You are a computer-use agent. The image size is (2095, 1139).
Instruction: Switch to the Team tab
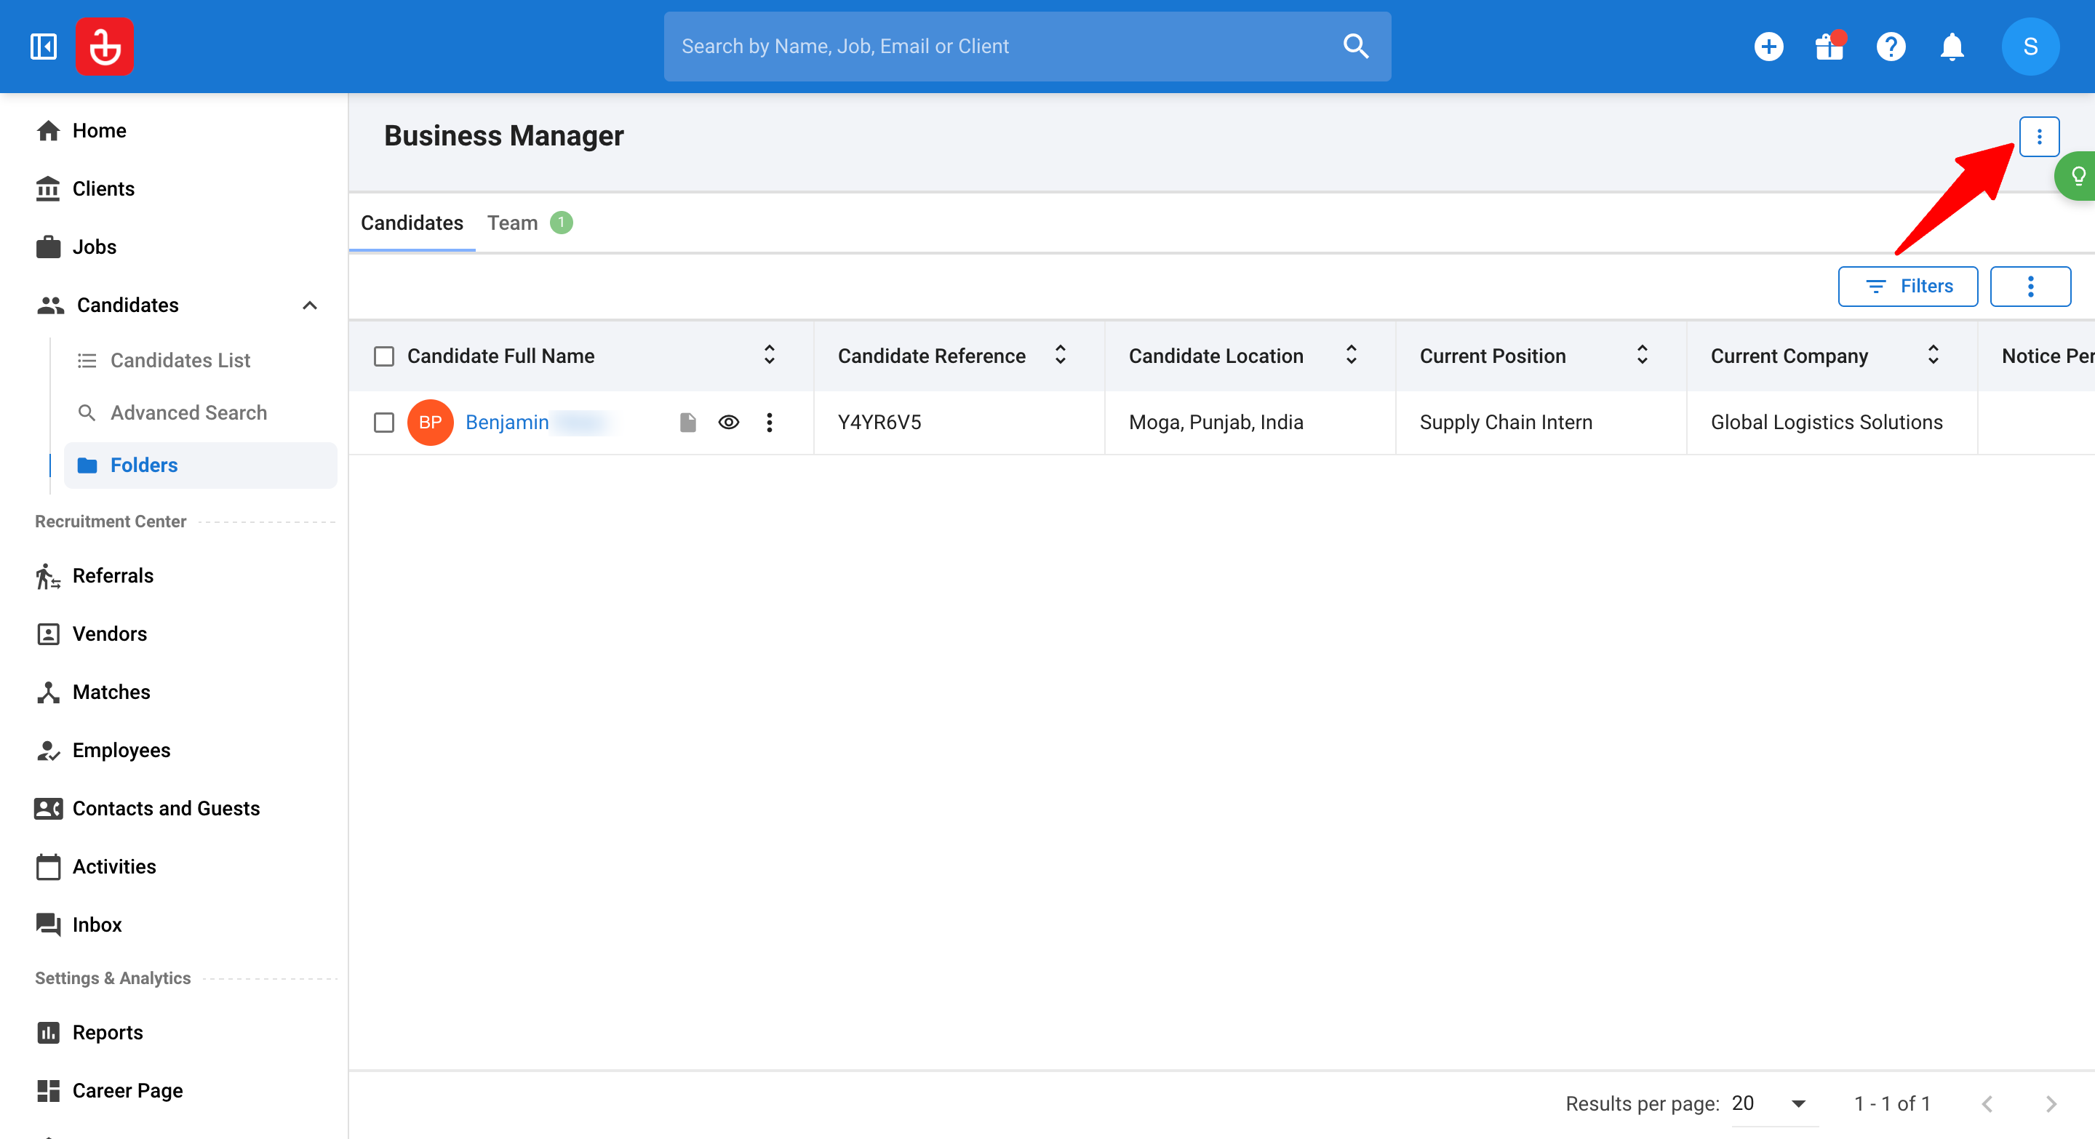pos(530,223)
